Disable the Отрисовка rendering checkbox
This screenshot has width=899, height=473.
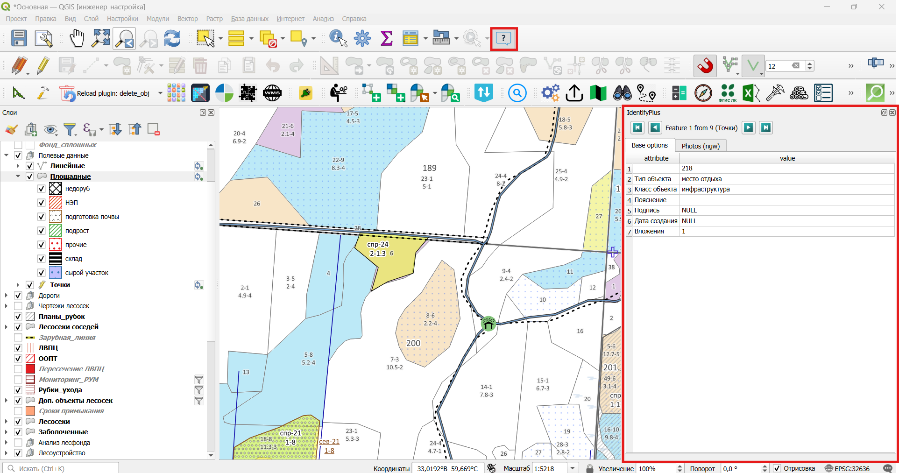point(777,468)
